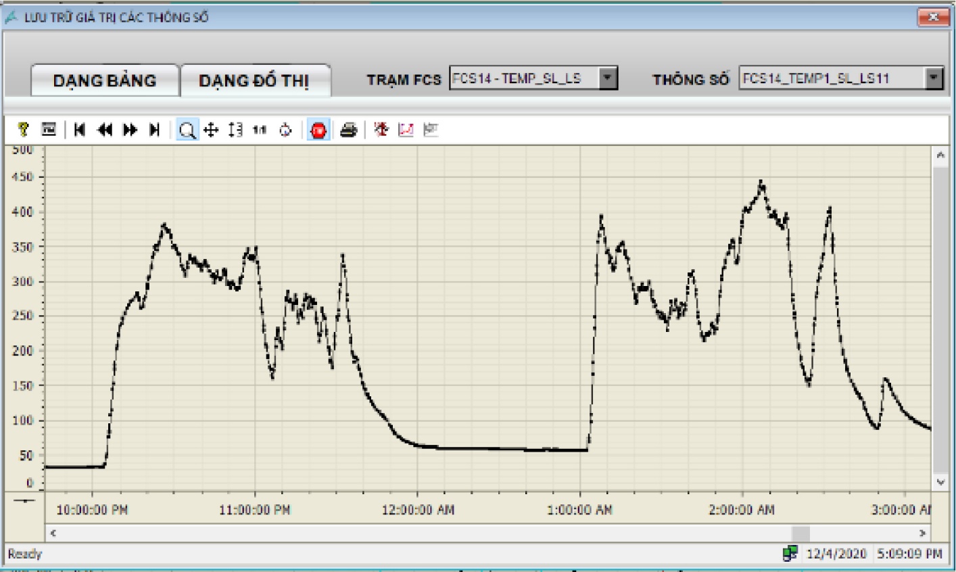This screenshot has width=956, height=572.
Task: Click the red stop sign icon
Action: pyautogui.click(x=318, y=130)
